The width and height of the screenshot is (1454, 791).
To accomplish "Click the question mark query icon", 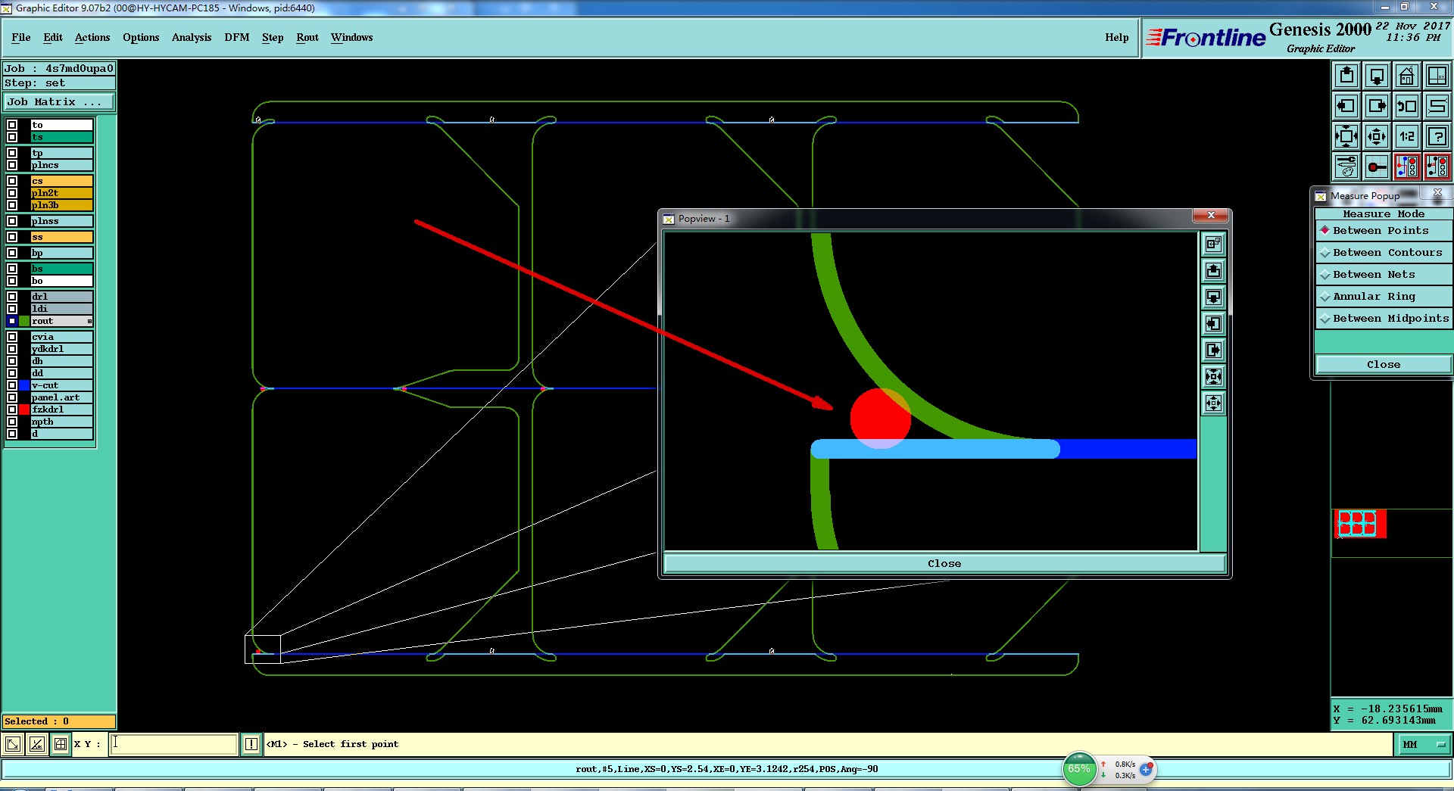I will (1437, 136).
